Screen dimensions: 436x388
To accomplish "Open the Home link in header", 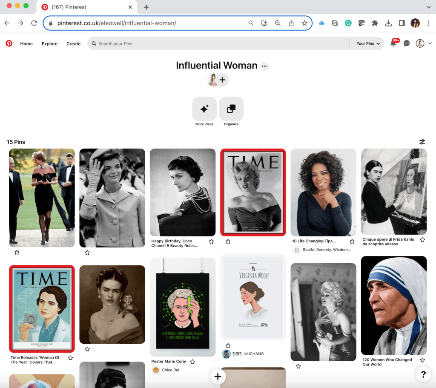I will pyautogui.click(x=26, y=43).
